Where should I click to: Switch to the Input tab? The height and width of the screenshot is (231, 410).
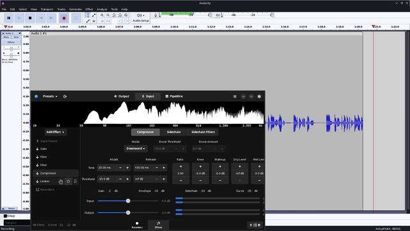(x=148, y=96)
